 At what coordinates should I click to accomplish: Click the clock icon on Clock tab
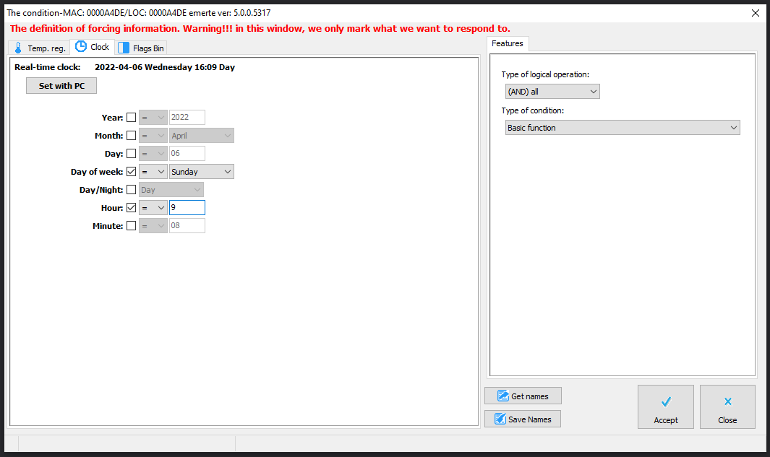pos(80,47)
